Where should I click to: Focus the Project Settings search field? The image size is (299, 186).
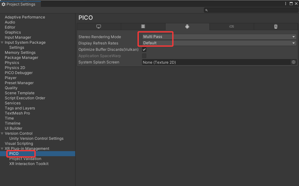(251, 10)
